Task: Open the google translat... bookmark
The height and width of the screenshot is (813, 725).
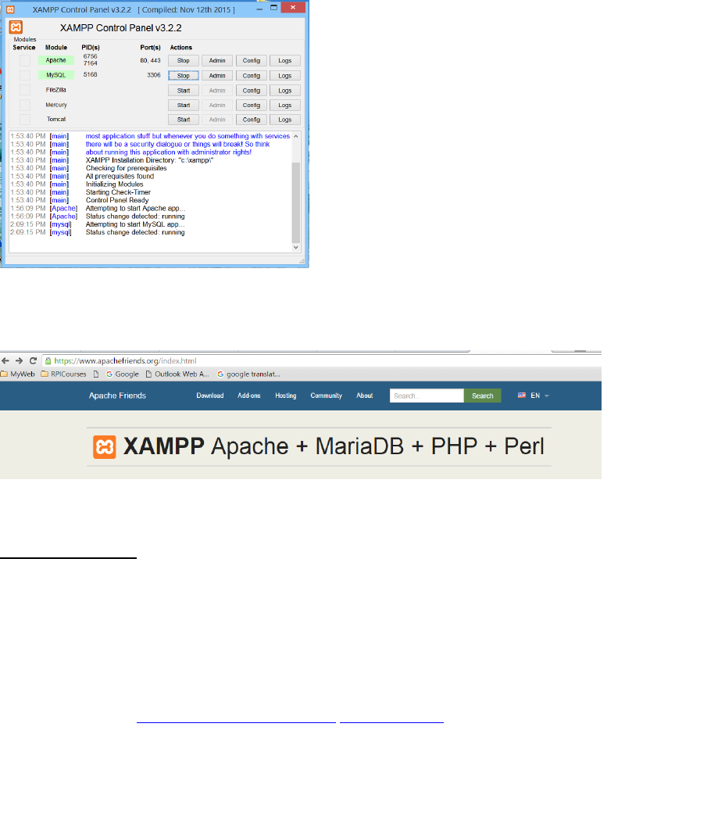Action: click(x=248, y=374)
